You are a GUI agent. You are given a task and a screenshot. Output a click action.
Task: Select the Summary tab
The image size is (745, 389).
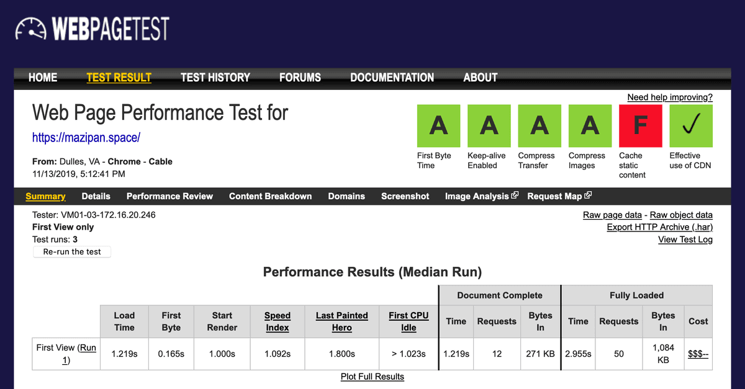click(x=45, y=196)
